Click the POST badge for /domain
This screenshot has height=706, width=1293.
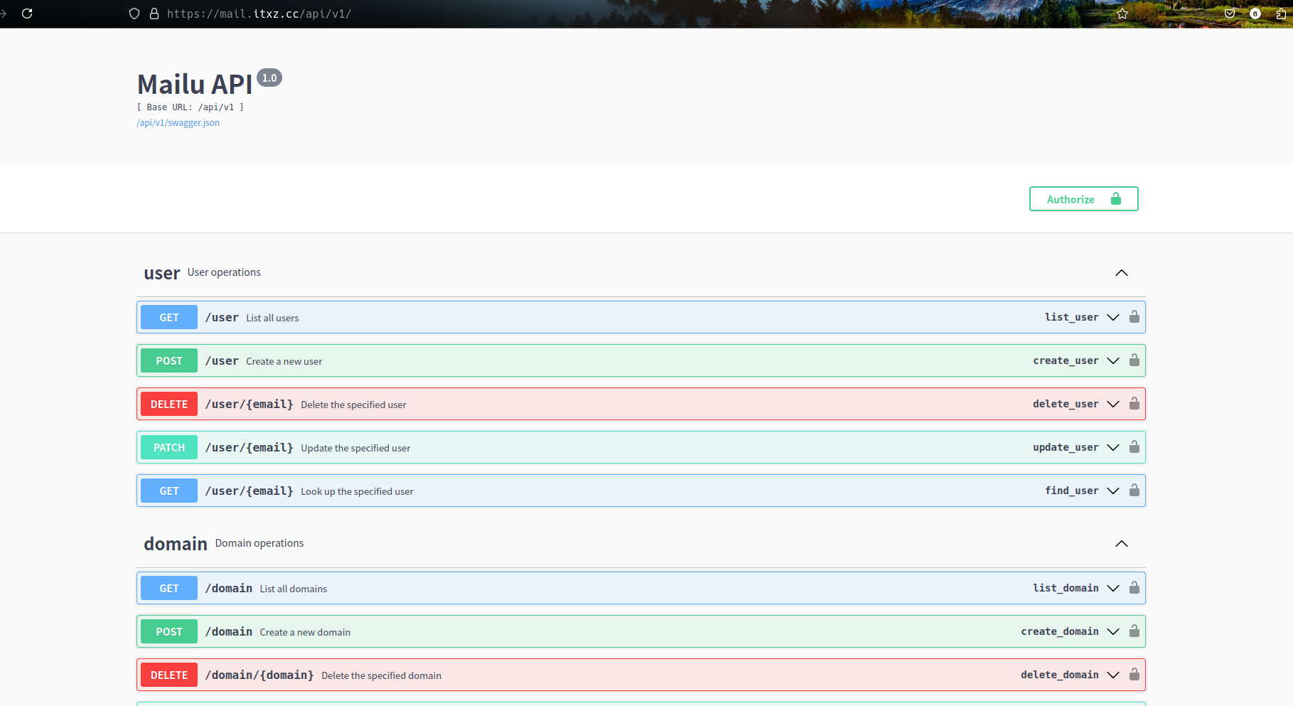169,631
